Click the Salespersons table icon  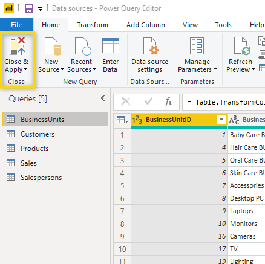10,177
